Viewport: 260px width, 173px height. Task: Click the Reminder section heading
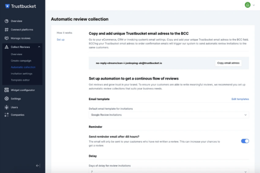(95, 127)
